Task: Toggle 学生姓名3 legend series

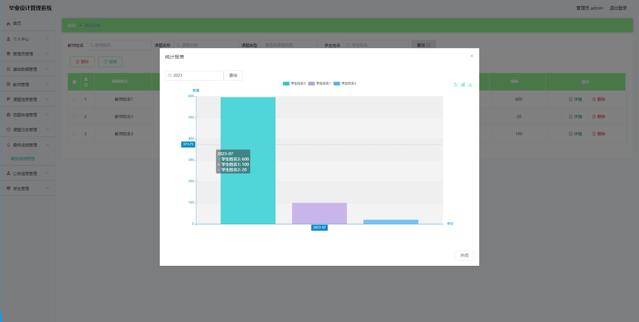Action: point(294,83)
